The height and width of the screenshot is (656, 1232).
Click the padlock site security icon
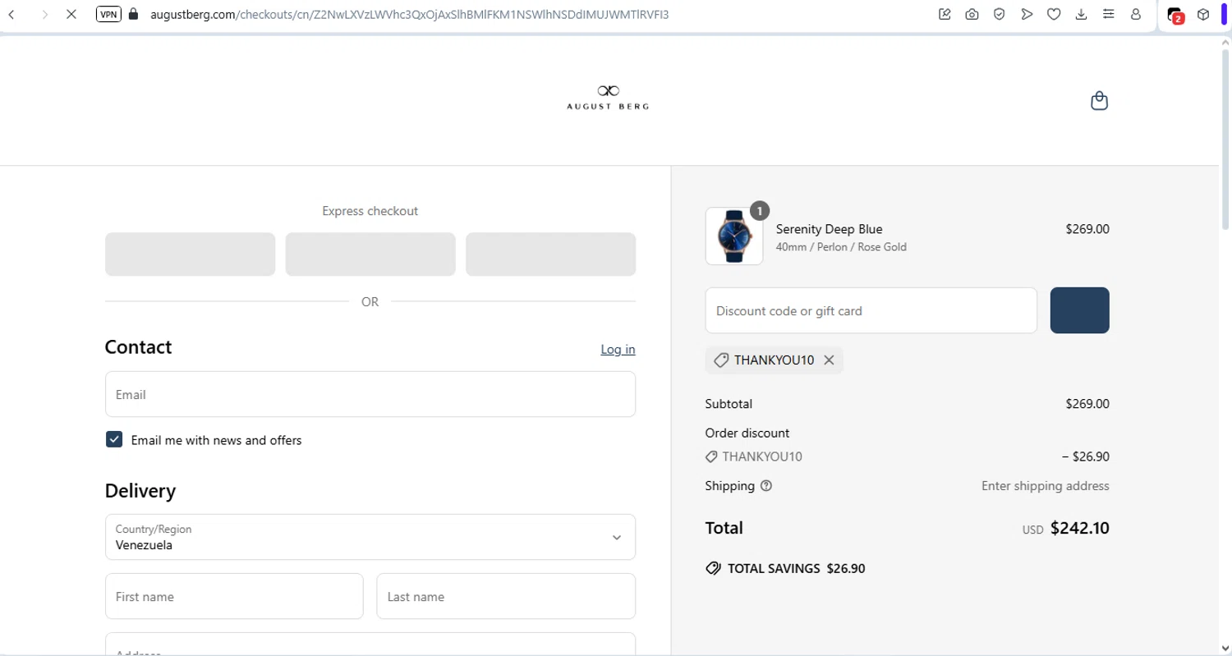click(x=134, y=14)
